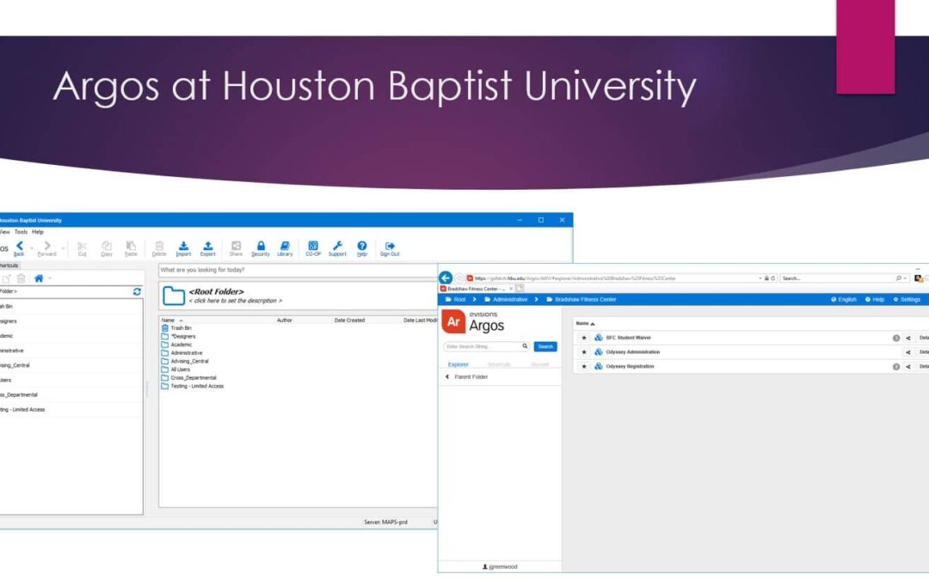Image resolution: width=929 pixels, height=580 pixels.
Task: Click the info badge on BFC Student Waiver
Action: point(895,338)
